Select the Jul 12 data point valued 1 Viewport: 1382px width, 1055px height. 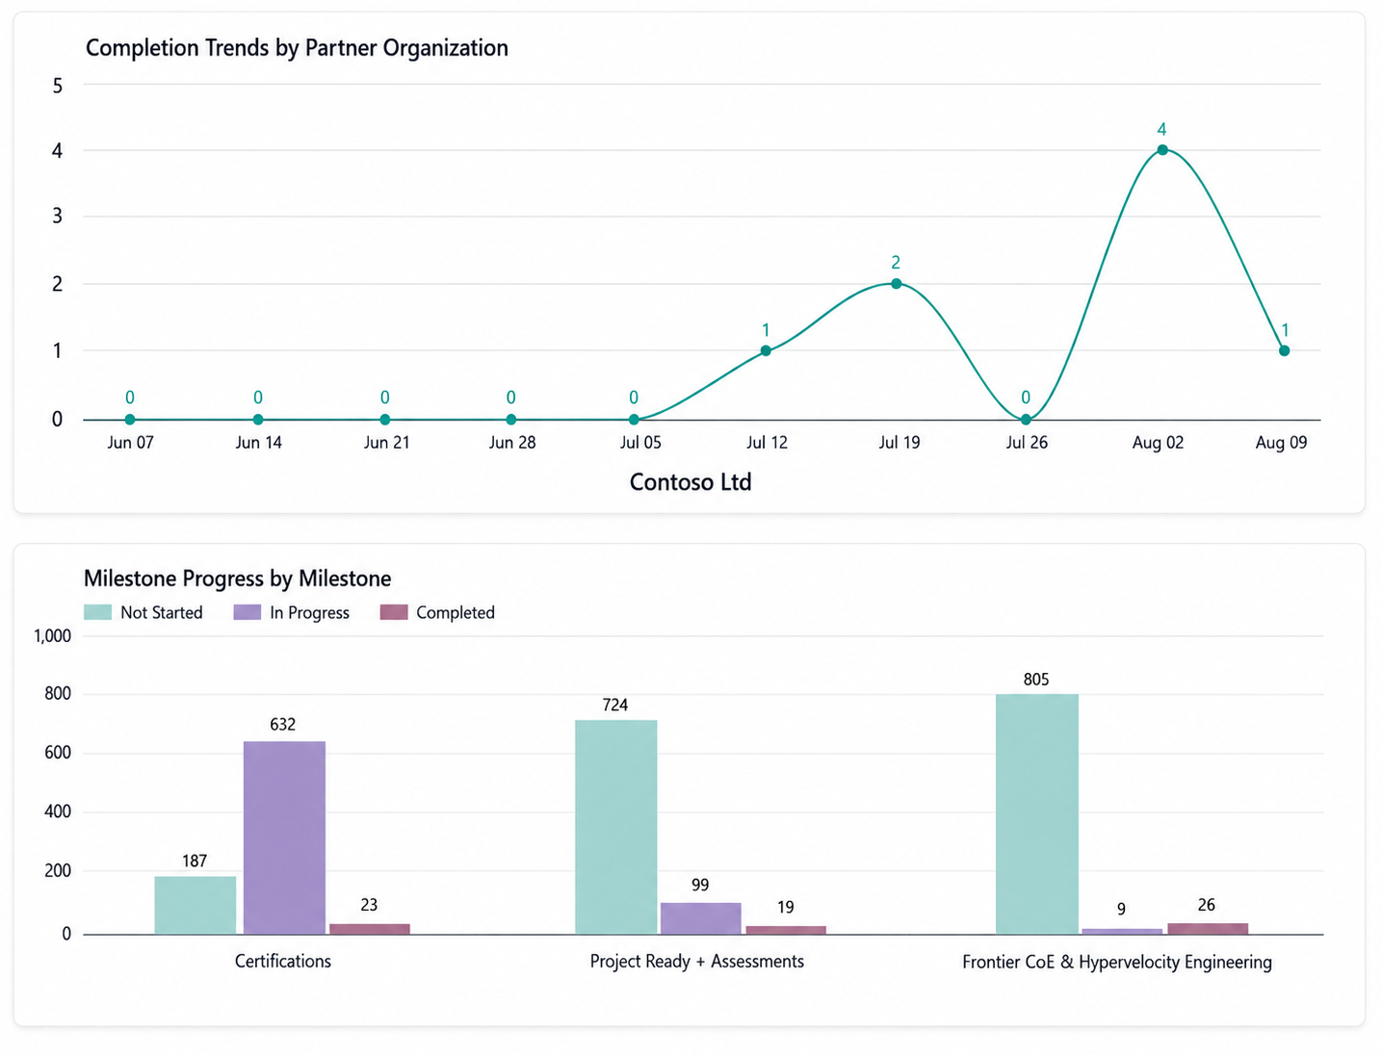pos(766,351)
